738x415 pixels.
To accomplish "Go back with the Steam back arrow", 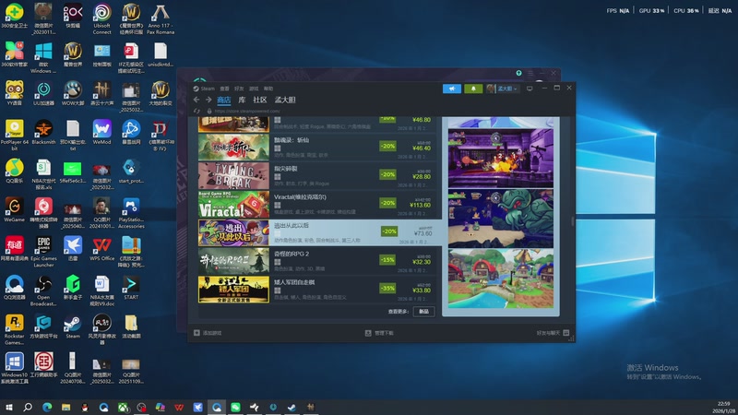I will click(x=196, y=100).
